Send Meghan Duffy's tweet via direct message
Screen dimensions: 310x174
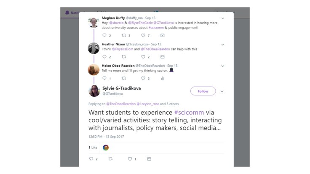pyautogui.click(x=162, y=35)
